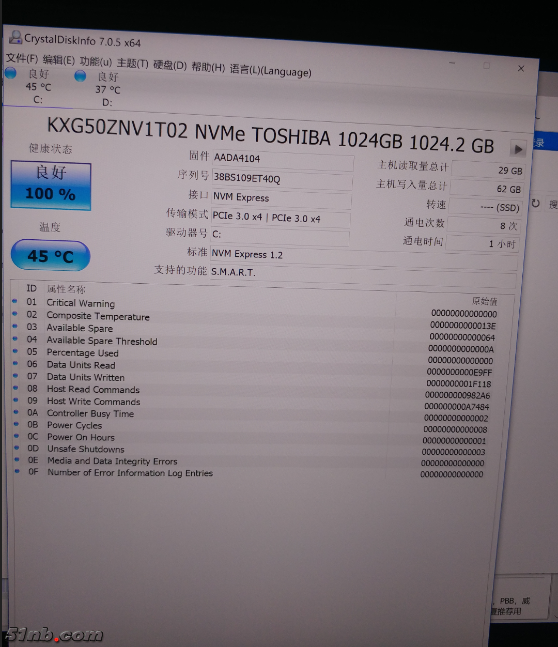Open the 硬盘(D) menu
Viewport: 558px width, 647px height.
tap(170, 65)
